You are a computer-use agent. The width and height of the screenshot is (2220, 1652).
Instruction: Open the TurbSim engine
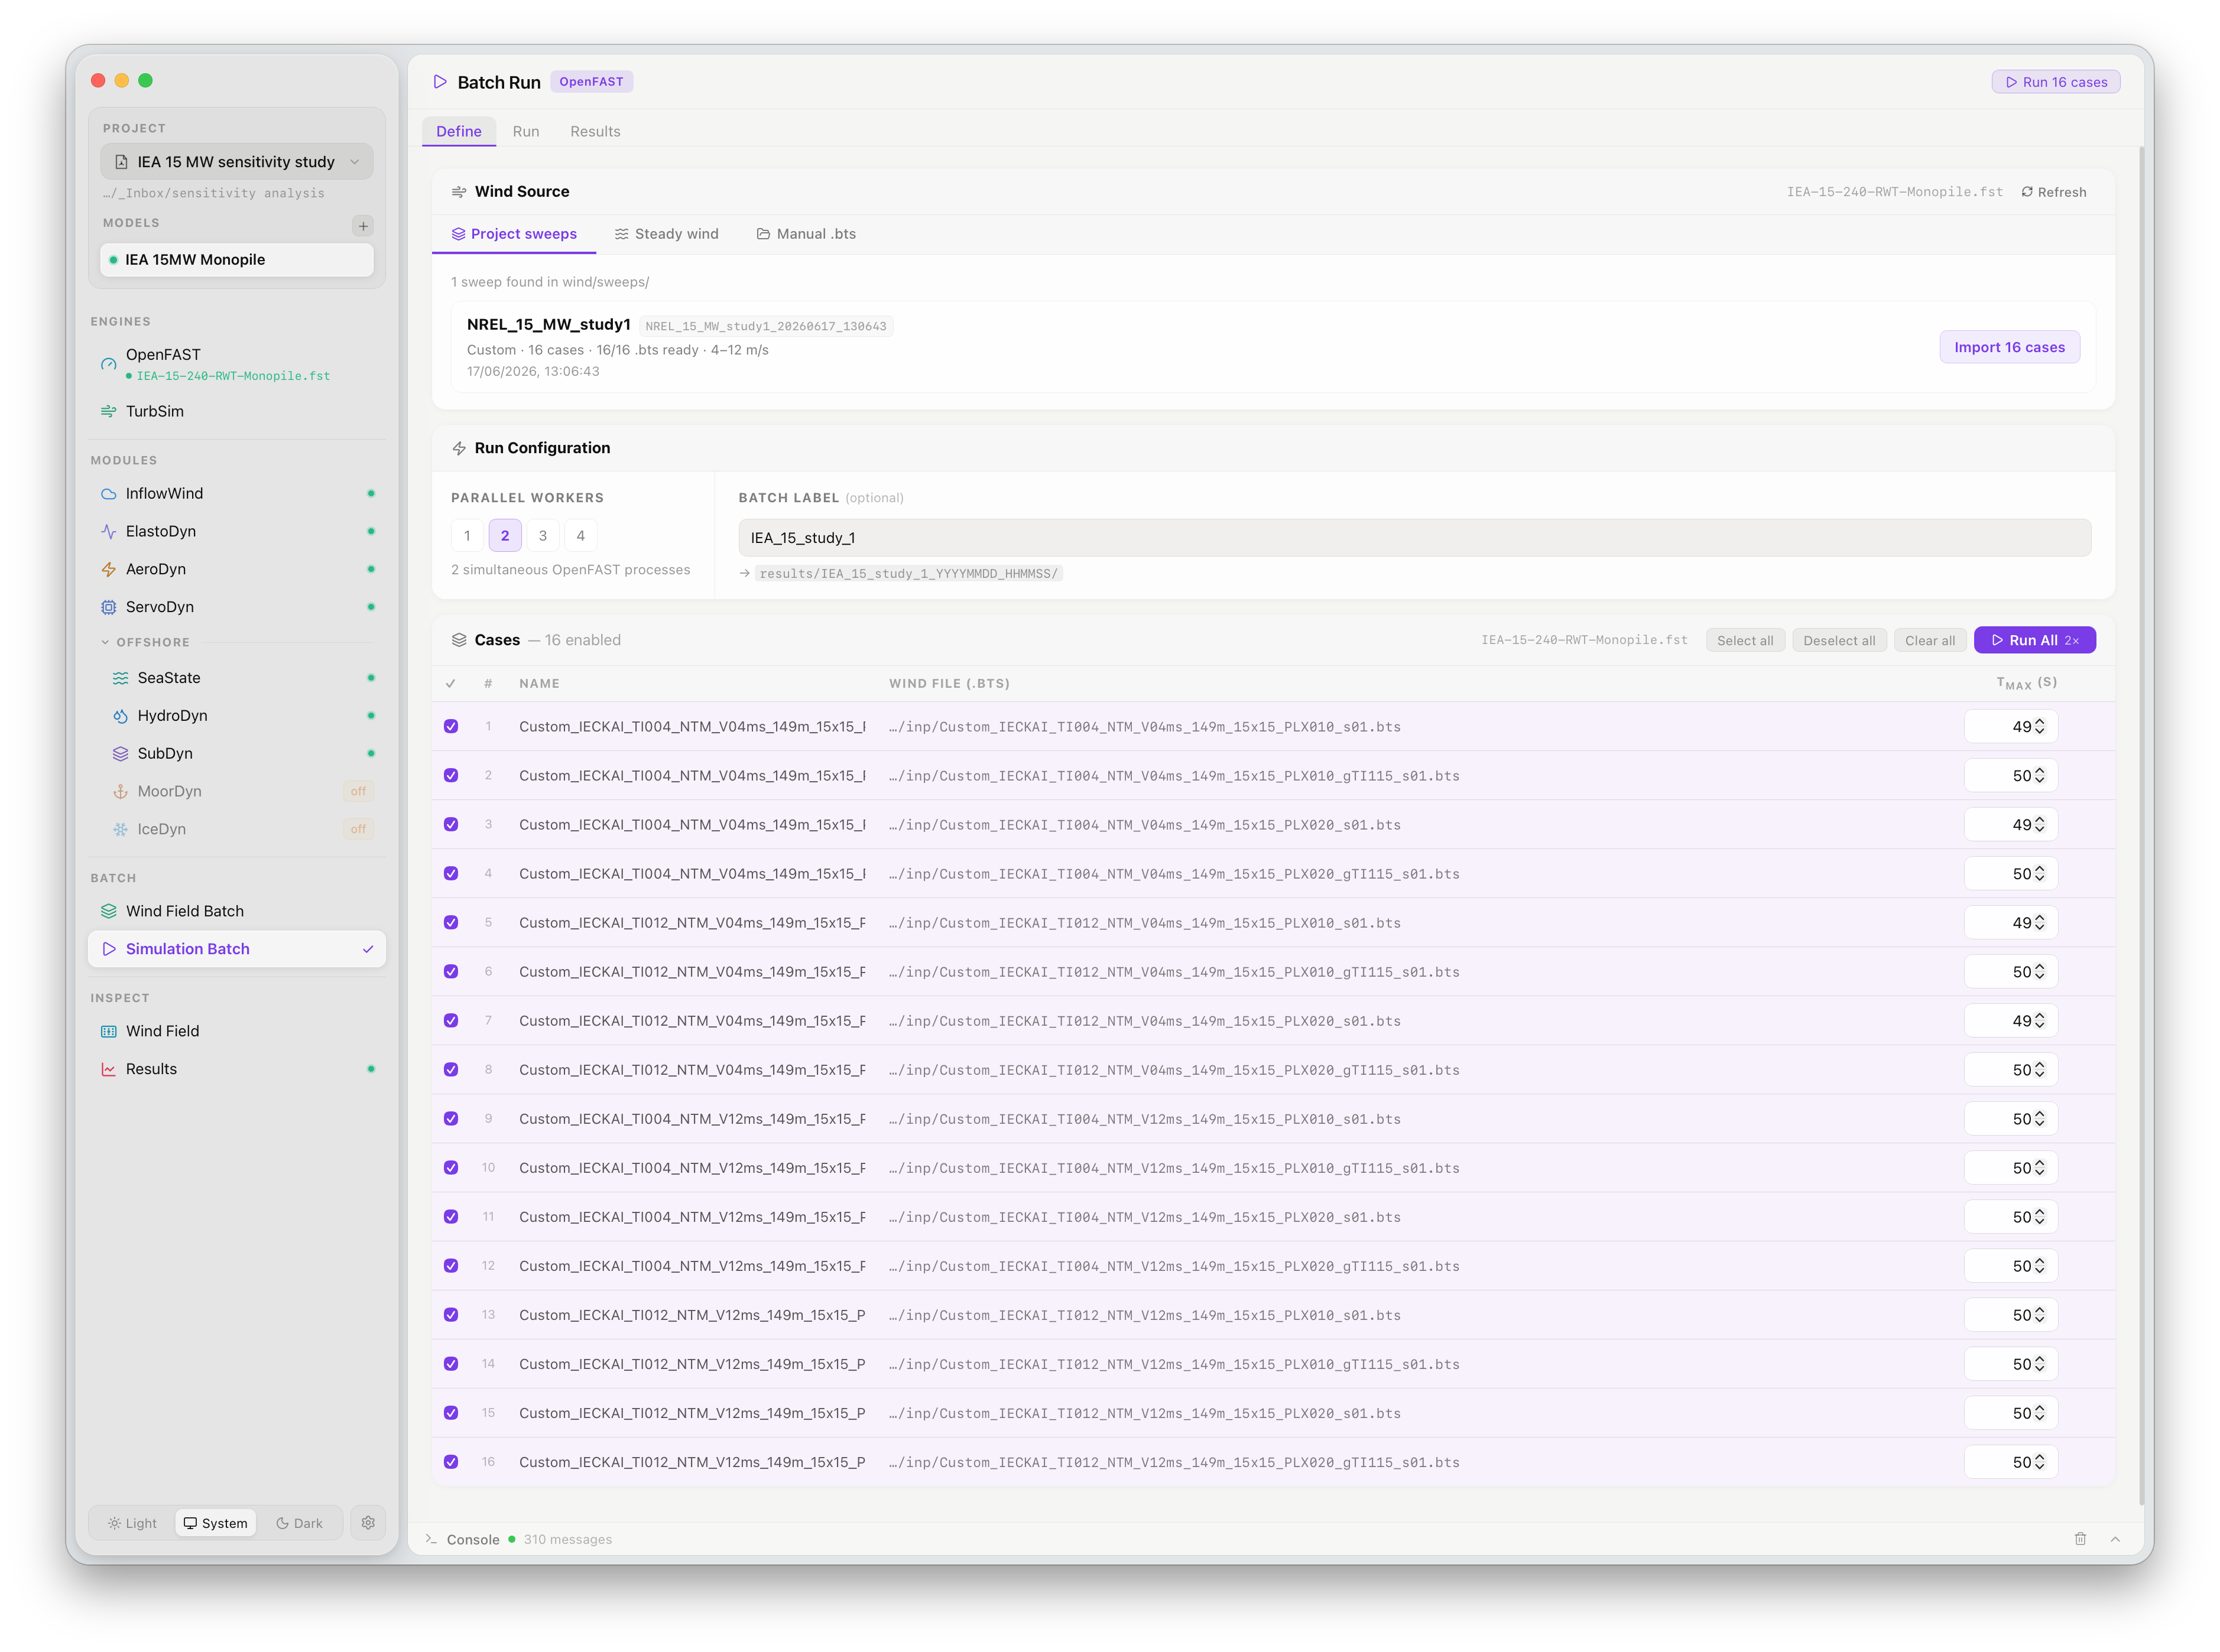point(237,411)
